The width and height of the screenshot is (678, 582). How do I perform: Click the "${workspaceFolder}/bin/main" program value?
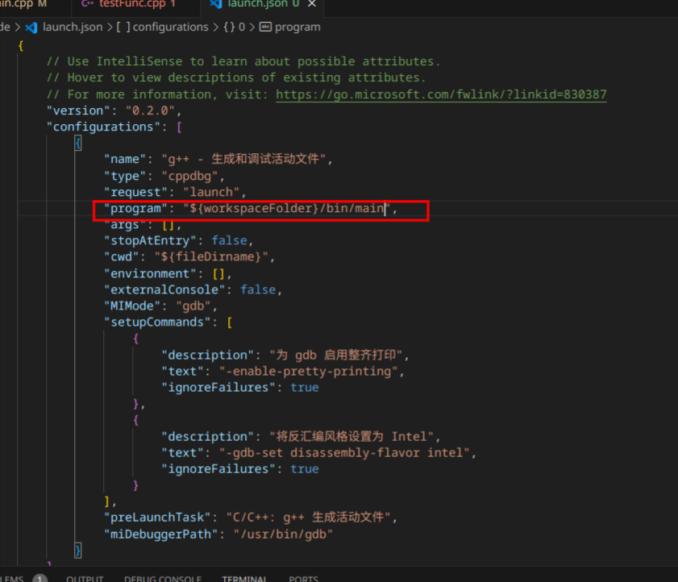[287, 209]
